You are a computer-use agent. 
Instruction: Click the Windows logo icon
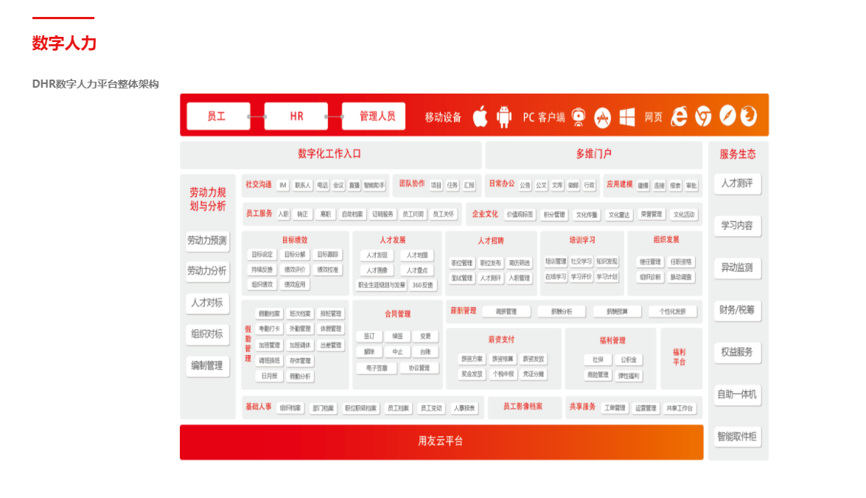click(x=626, y=117)
